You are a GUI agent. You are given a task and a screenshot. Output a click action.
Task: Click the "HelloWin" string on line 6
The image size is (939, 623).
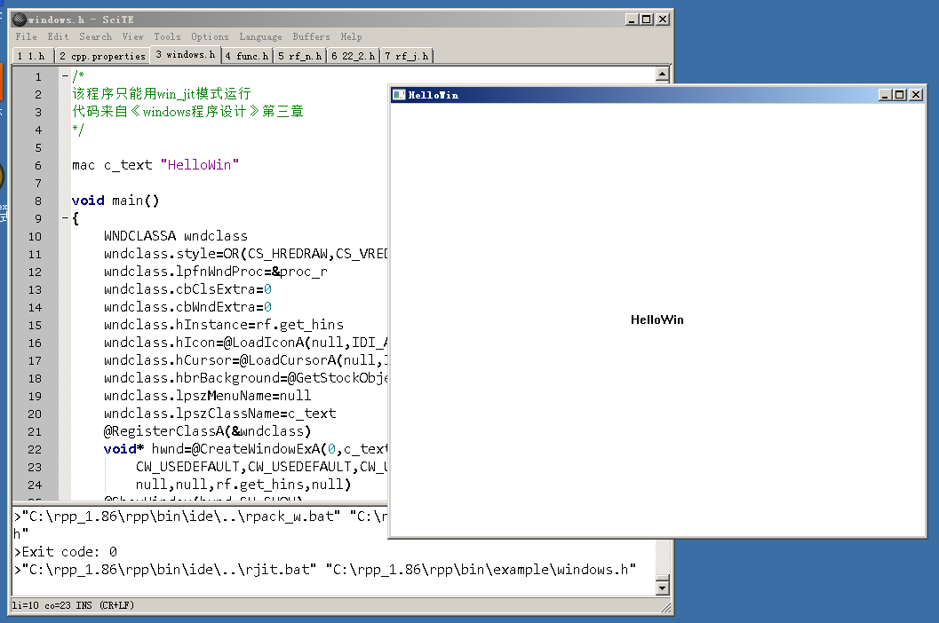[x=199, y=164]
